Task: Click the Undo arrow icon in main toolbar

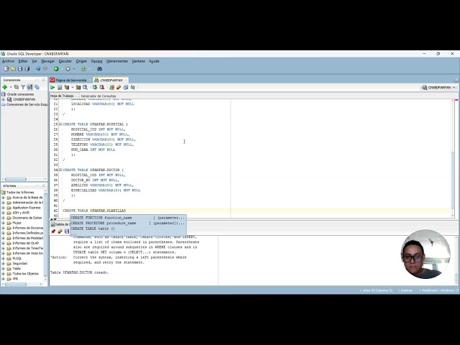Action: [x=38, y=69]
